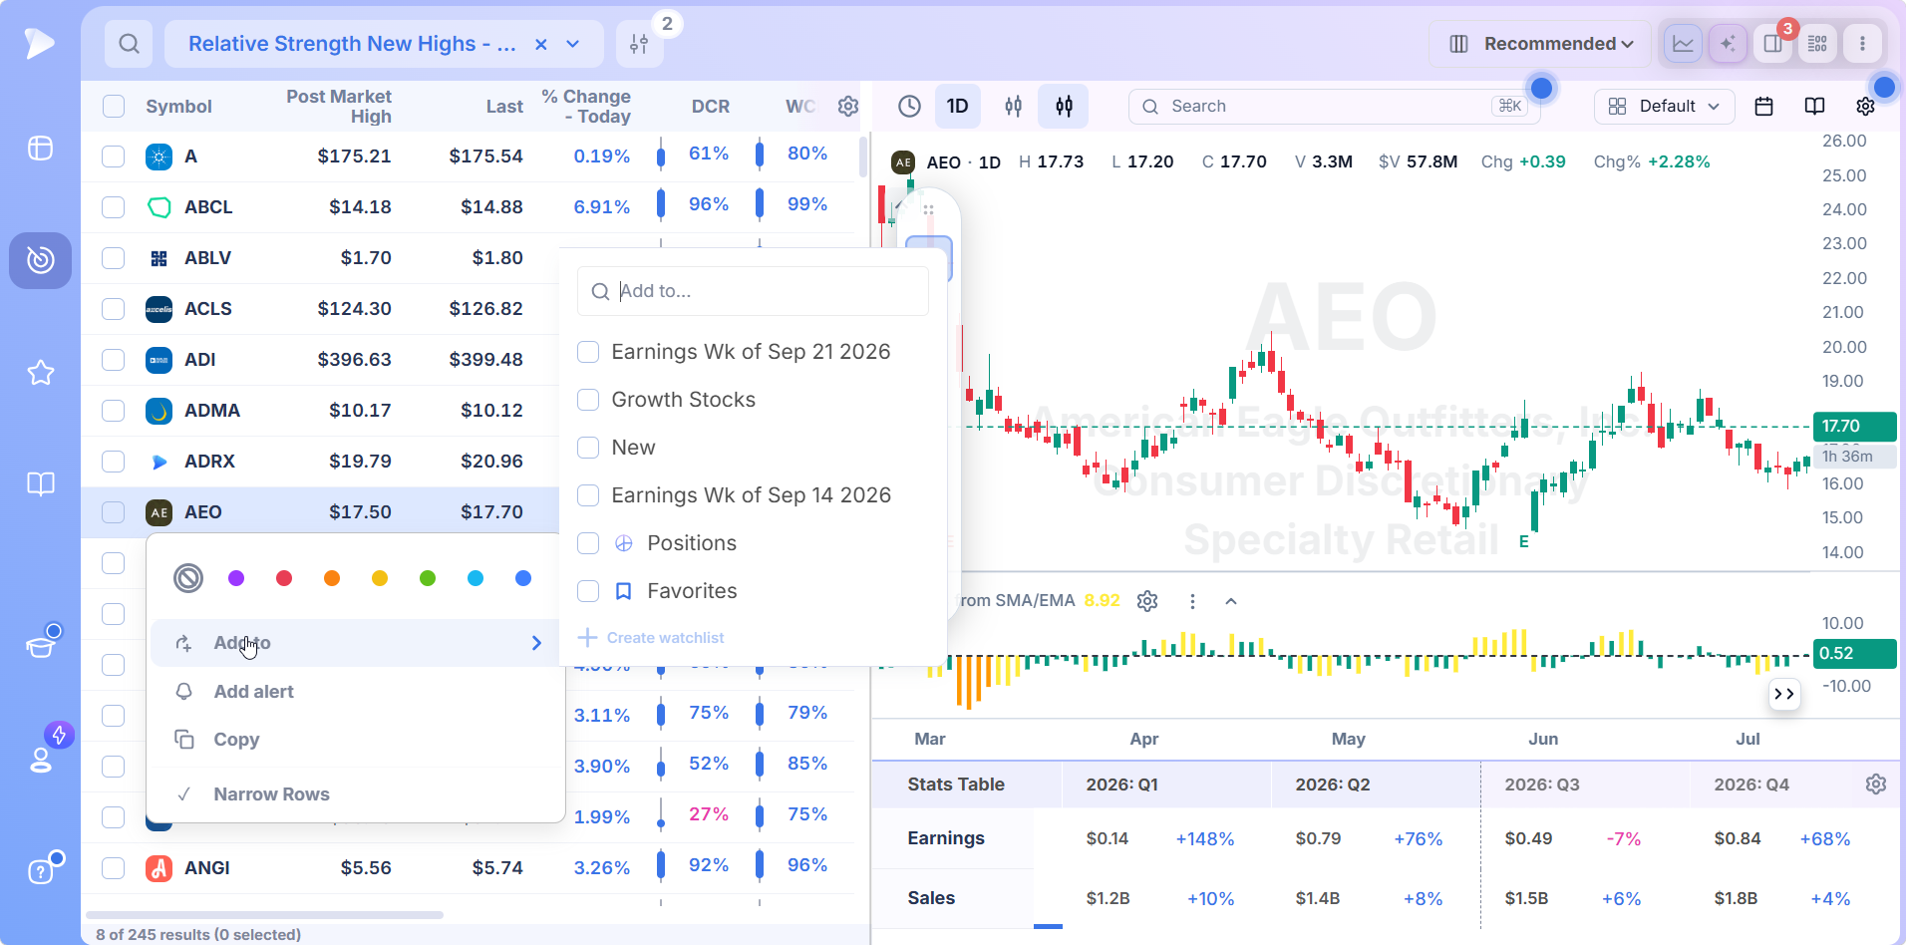Click the chart time interval clock icon
The height and width of the screenshot is (945, 1906).
pos(909,106)
